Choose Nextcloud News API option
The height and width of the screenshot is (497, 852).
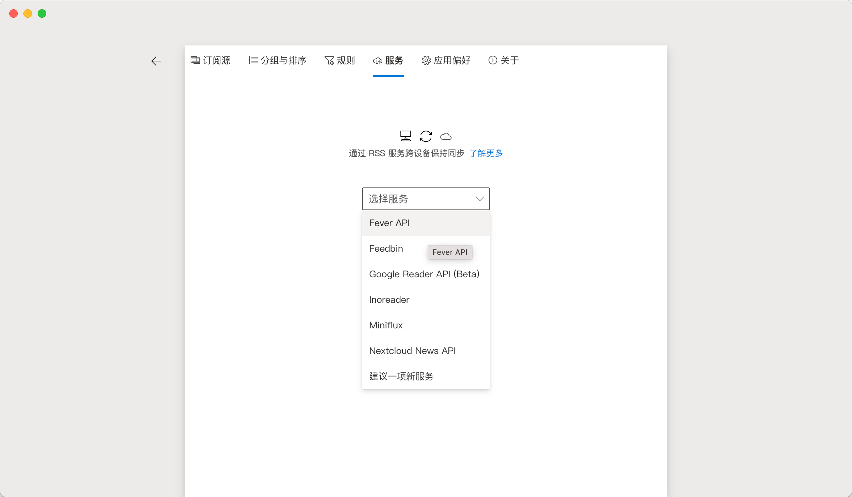[412, 351]
